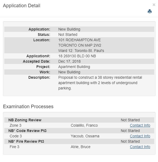Open Contact Info for Colalillo, Franco
This screenshot has height=162, width=158.
coord(140,125)
